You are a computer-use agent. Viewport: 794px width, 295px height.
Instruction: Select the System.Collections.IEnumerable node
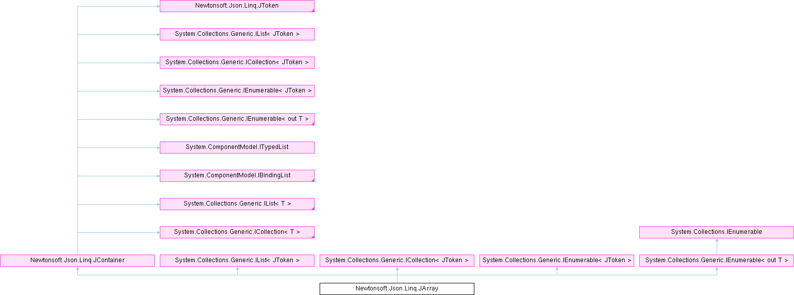pos(716,232)
